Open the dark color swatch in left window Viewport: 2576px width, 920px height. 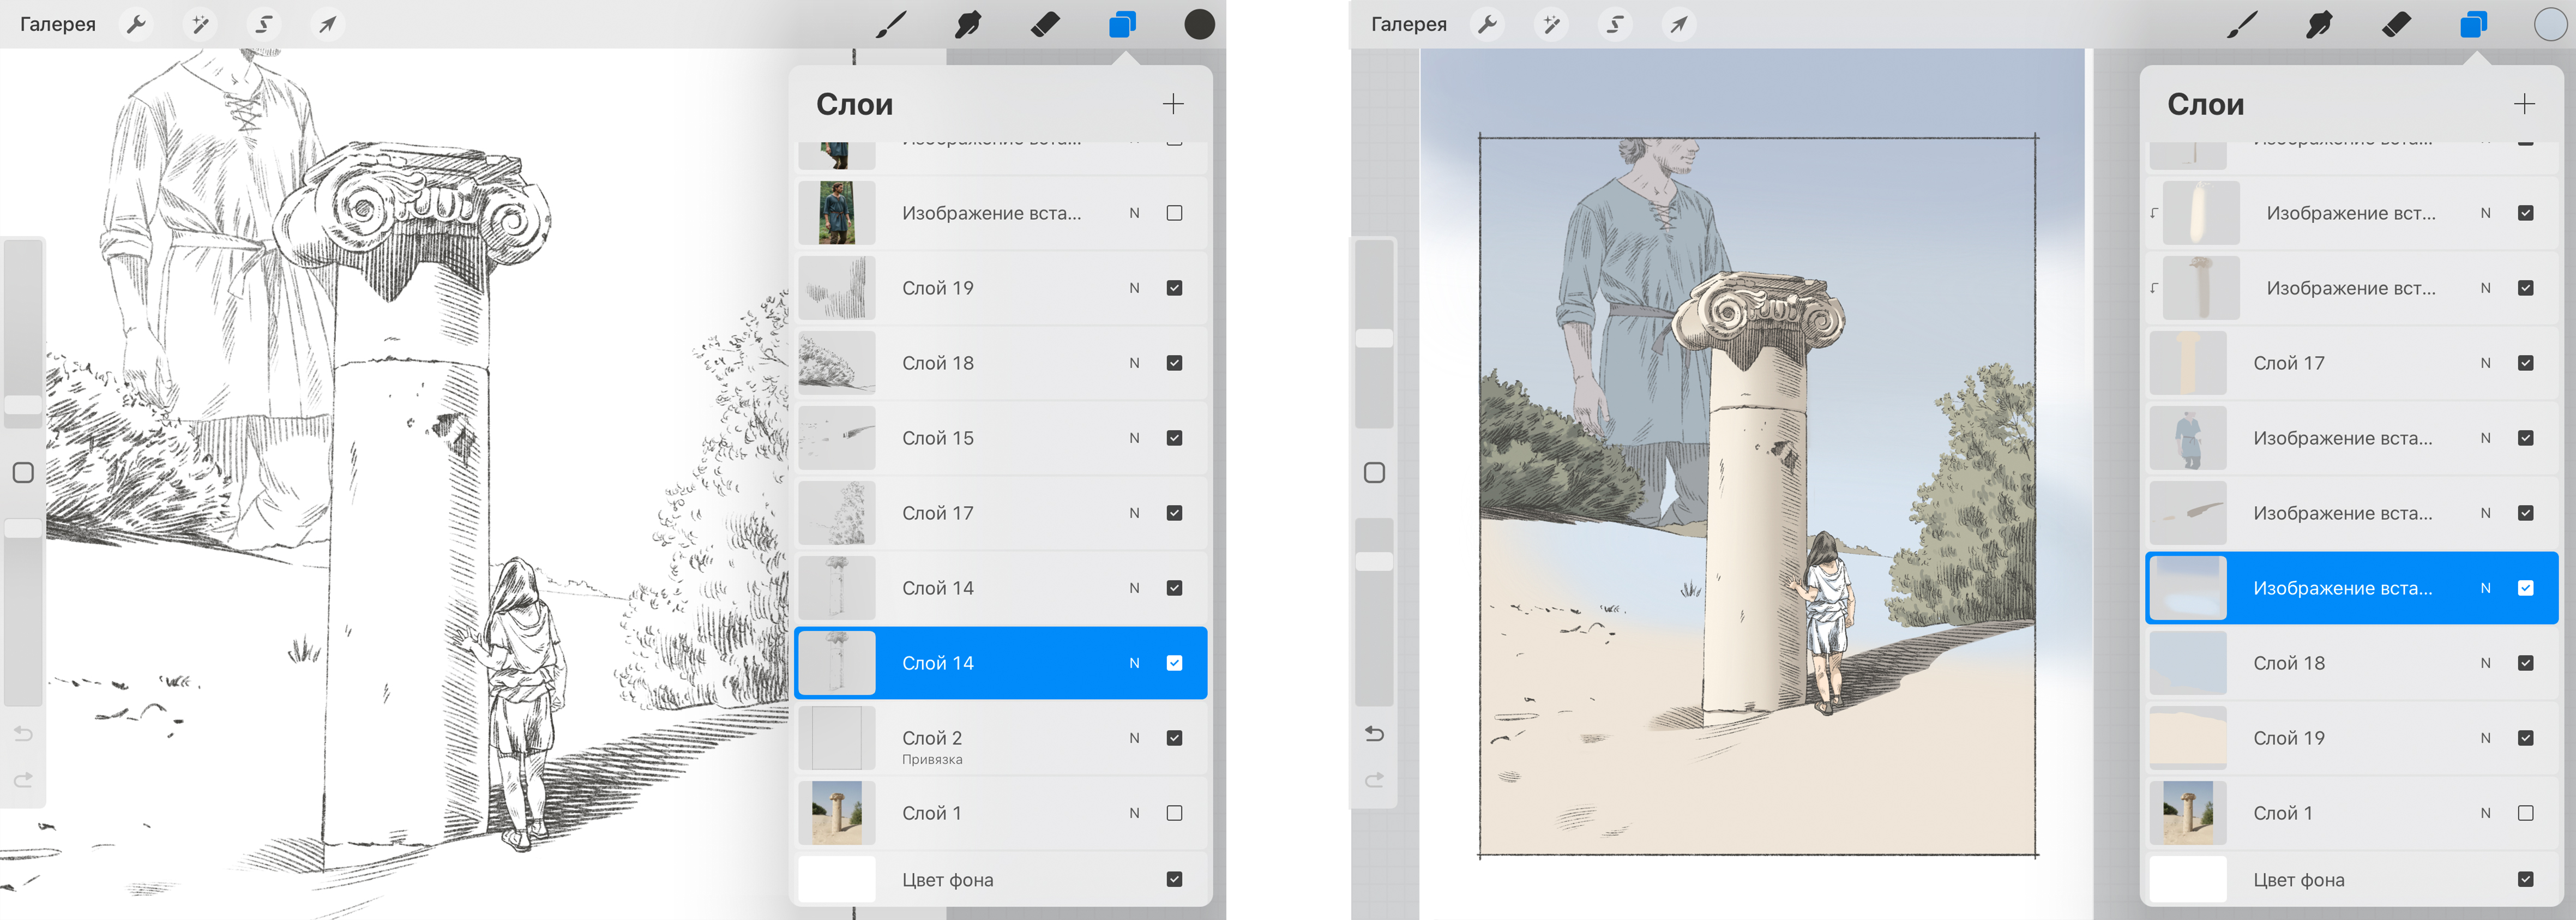[x=1199, y=24]
